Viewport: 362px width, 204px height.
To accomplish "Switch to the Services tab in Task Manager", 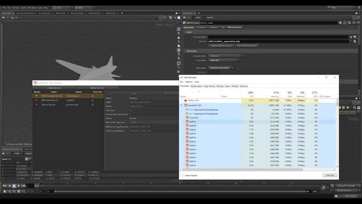I will pos(244,86).
